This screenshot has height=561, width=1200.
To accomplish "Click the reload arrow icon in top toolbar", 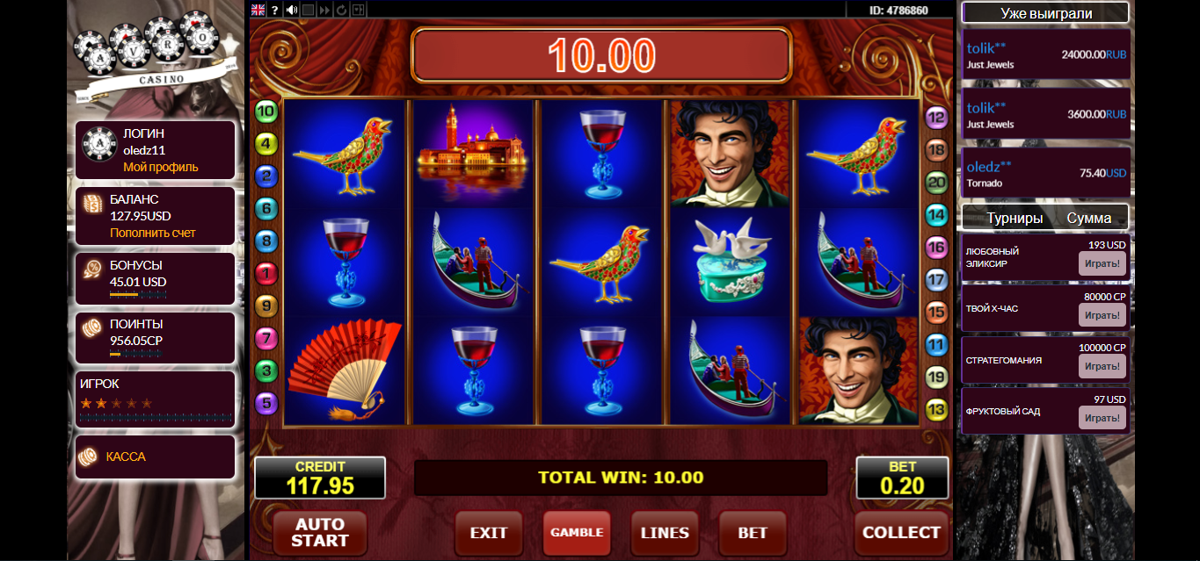I will click(341, 10).
